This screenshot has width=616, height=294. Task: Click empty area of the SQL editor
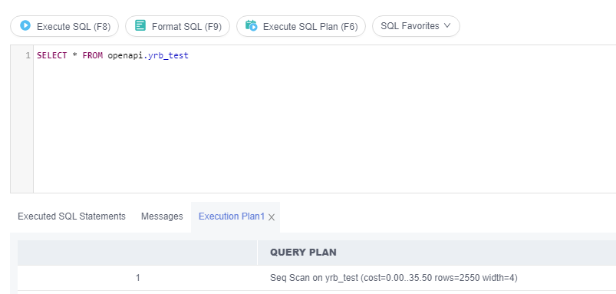324,126
